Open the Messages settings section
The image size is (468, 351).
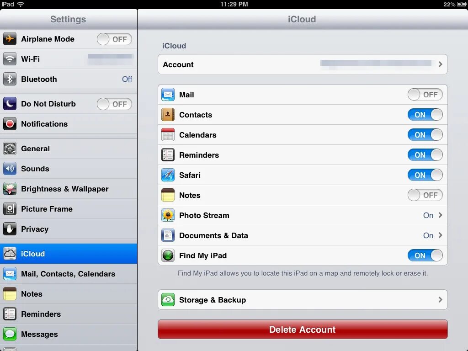pyautogui.click(x=69, y=334)
